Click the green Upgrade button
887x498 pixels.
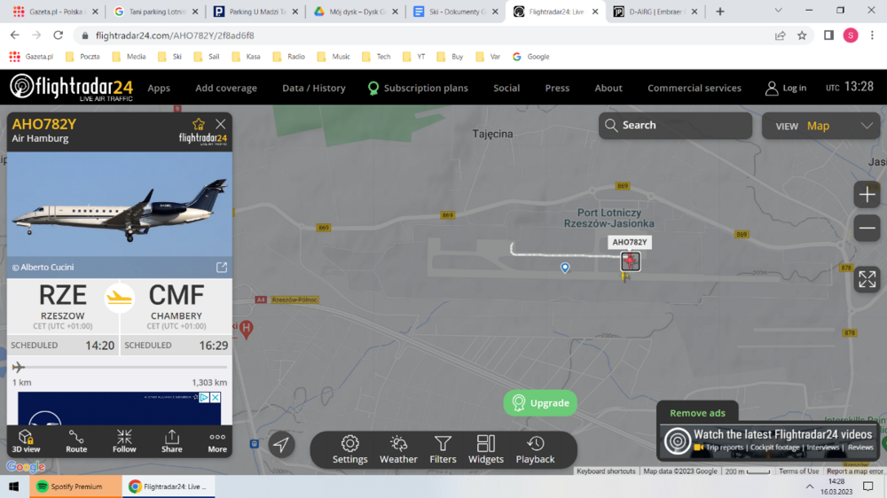[x=540, y=403]
